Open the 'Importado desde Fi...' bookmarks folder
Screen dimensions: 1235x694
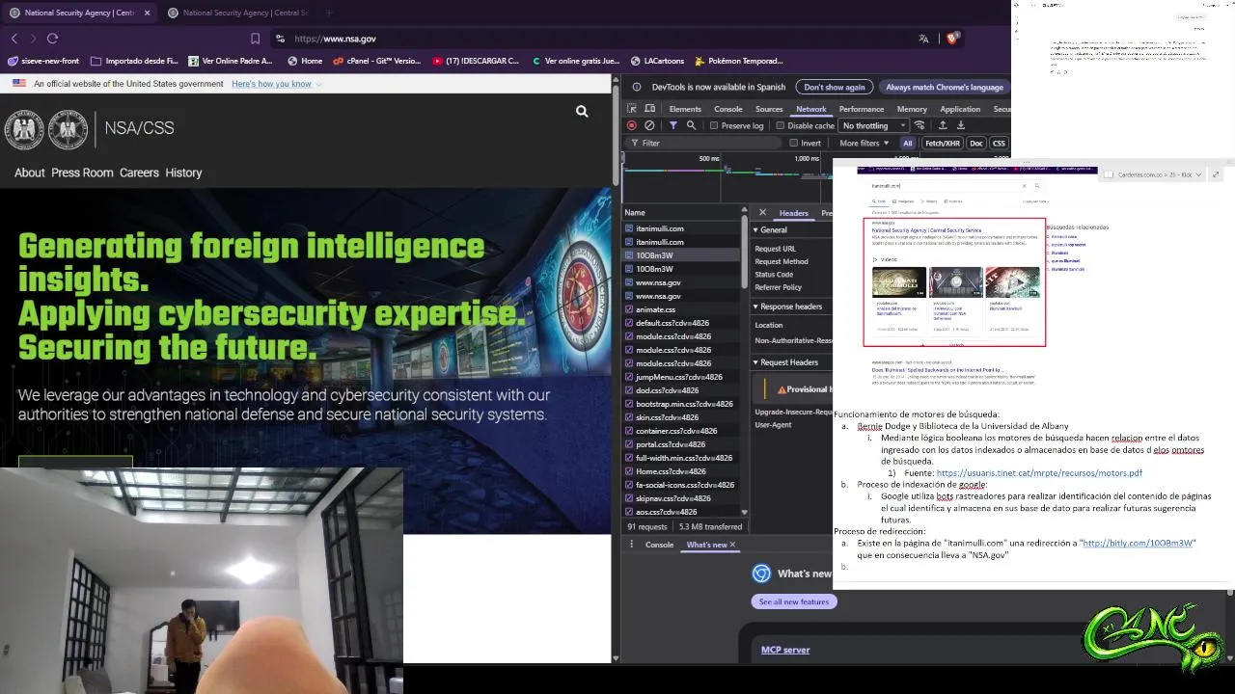tap(134, 61)
